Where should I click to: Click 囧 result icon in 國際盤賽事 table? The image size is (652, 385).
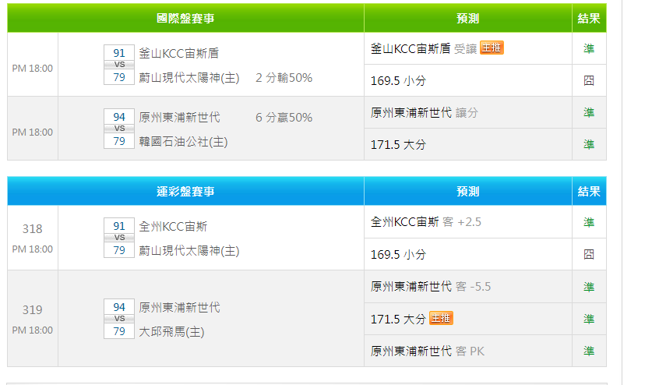tap(589, 80)
